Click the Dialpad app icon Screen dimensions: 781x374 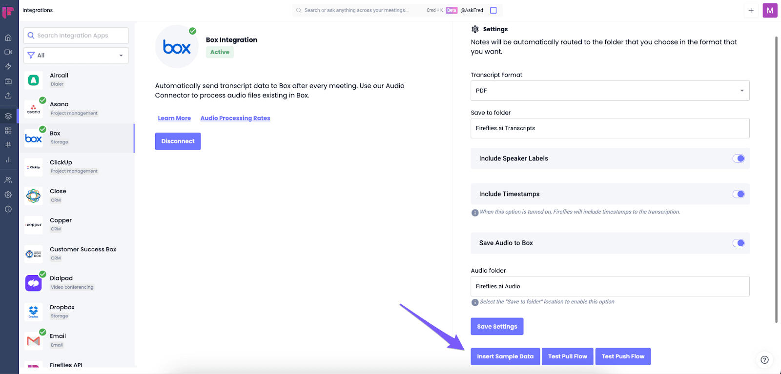pyautogui.click(x=34, y=283)
